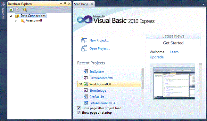Auto-hide Database Explorer with pin icon
This screenshot has width=207, height=121.
click(65, 4)
